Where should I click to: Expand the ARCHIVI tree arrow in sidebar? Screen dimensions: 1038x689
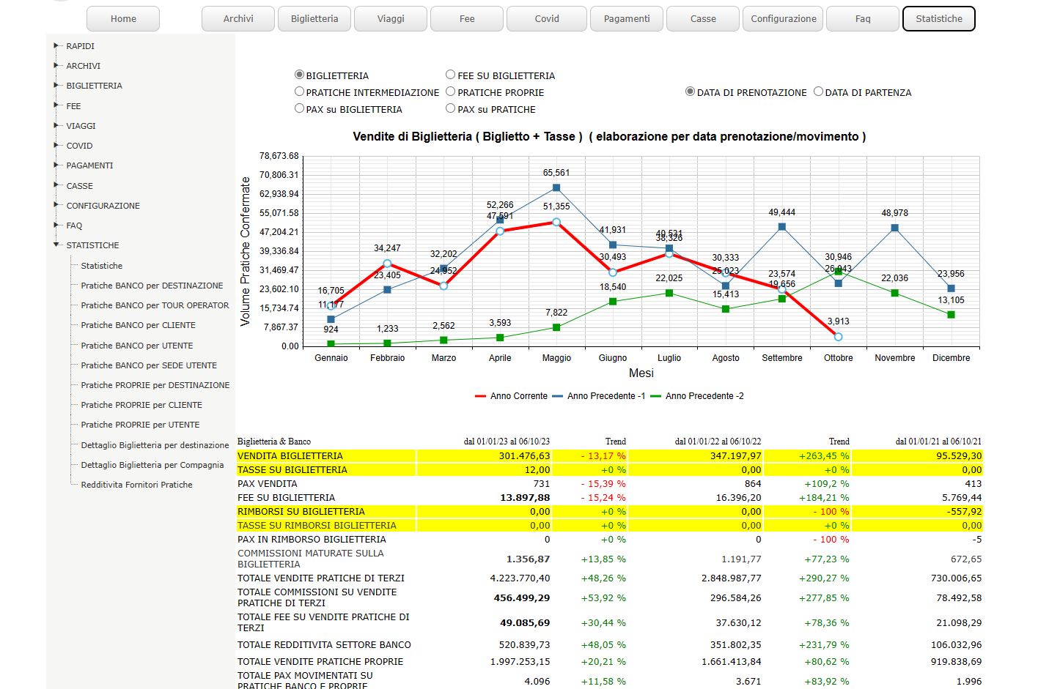[56, 65]
